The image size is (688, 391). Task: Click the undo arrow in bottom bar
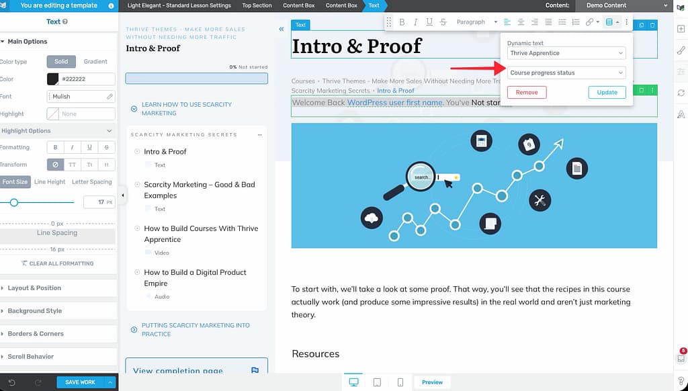[10, 382]
